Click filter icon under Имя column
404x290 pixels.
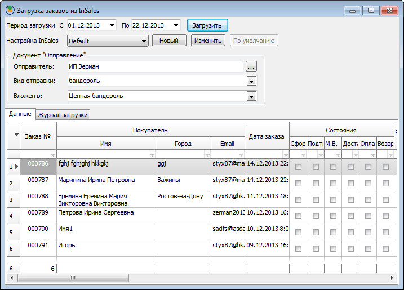[152, 154]
